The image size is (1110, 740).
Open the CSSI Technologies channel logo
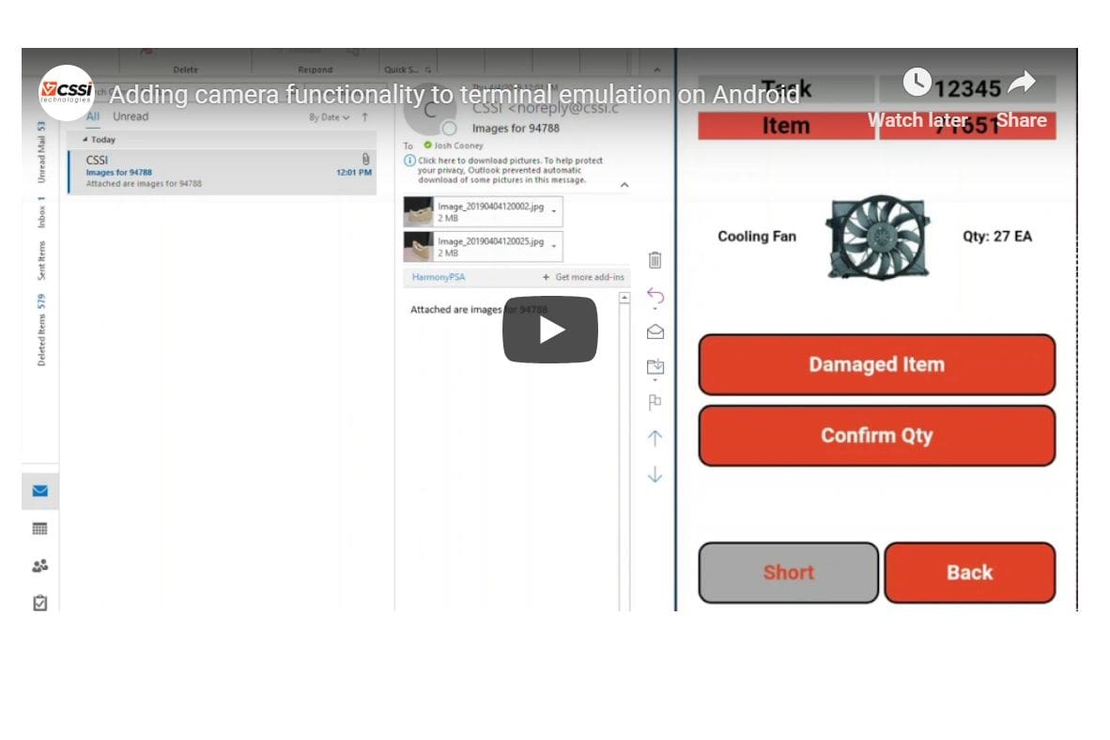coord(66,93)
